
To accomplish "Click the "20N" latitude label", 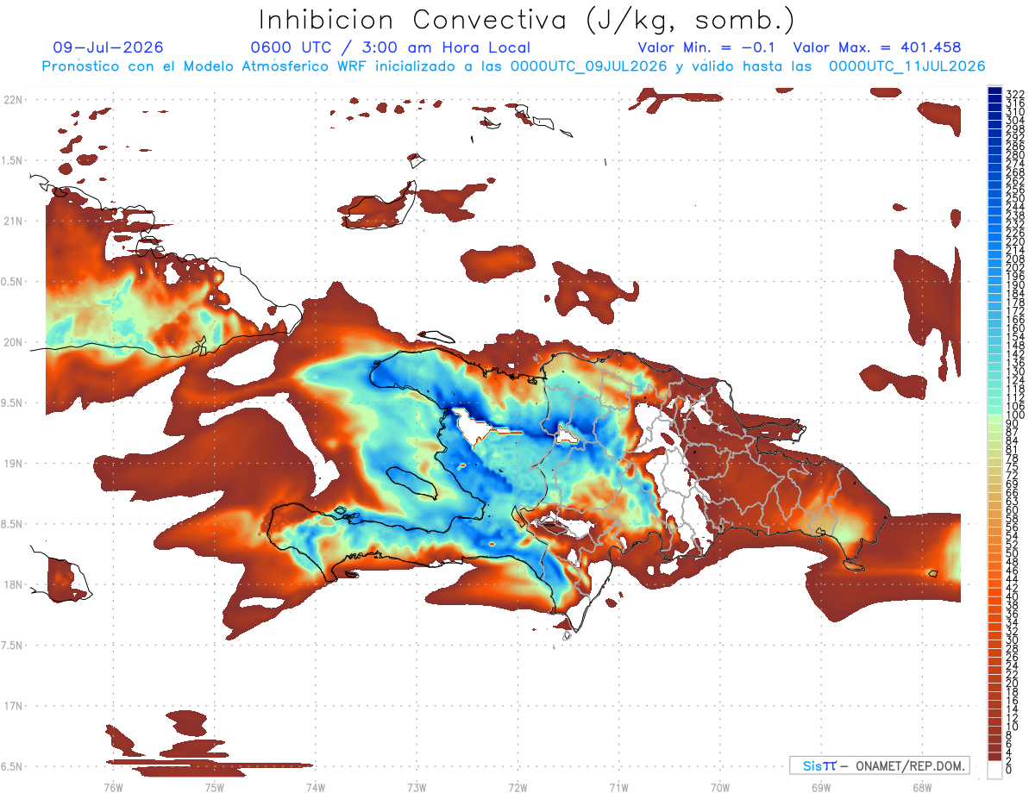I will tap(13, 342).
